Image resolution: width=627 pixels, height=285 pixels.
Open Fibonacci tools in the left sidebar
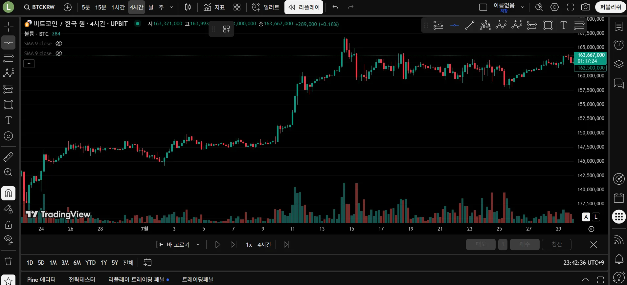[8, 58]
